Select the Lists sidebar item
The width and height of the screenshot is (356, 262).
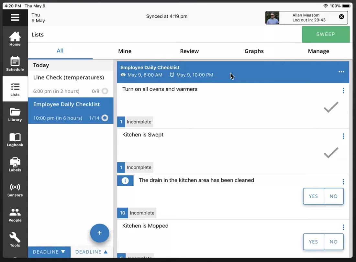click(15, 89)
